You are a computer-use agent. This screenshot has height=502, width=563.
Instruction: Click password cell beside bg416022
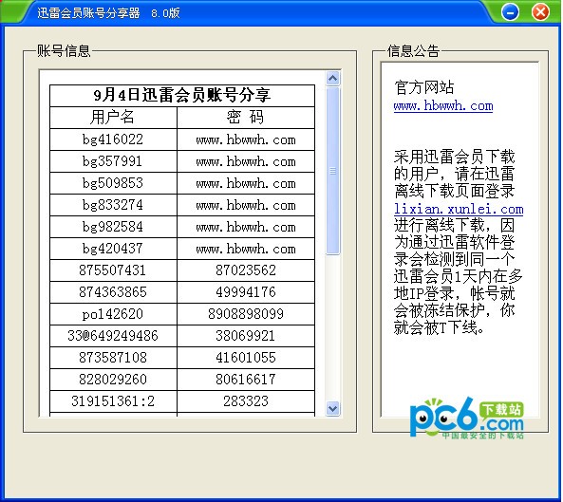(x=246, y=139)
